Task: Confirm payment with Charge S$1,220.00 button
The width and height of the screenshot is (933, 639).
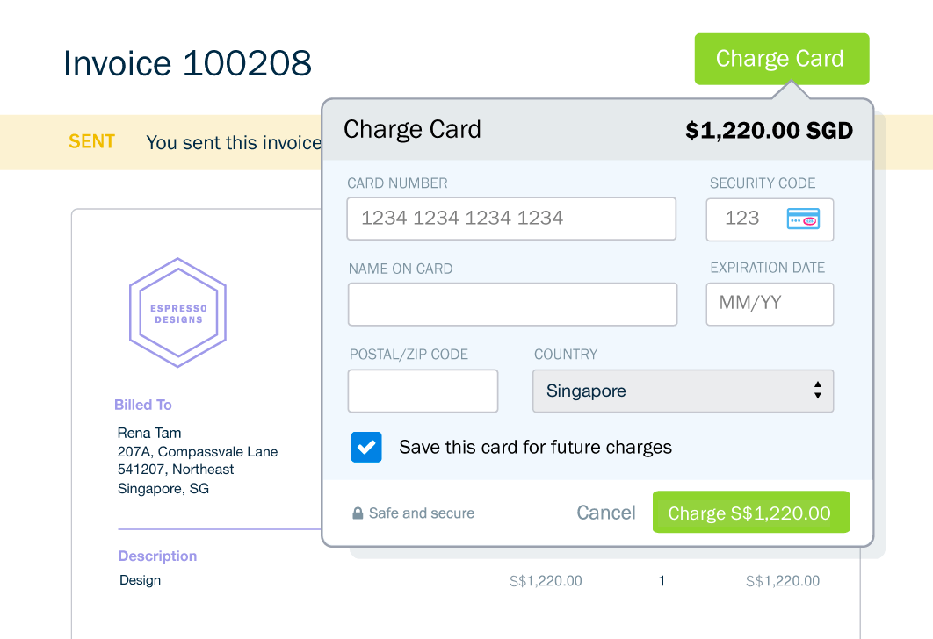Action: [750, 513]
